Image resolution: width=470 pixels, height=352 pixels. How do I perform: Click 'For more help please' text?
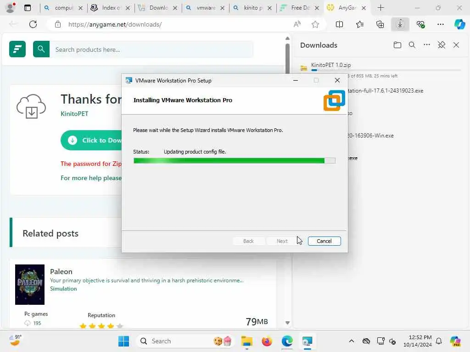click(91, 178)
